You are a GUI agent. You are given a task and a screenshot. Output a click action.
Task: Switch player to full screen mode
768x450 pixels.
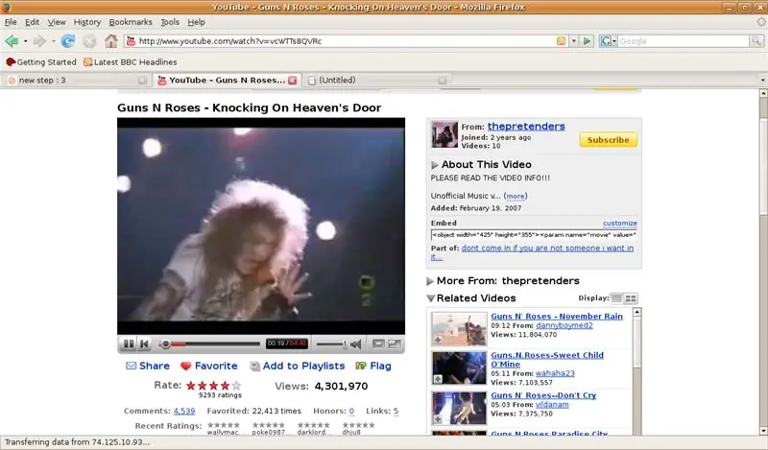(395, 343)
